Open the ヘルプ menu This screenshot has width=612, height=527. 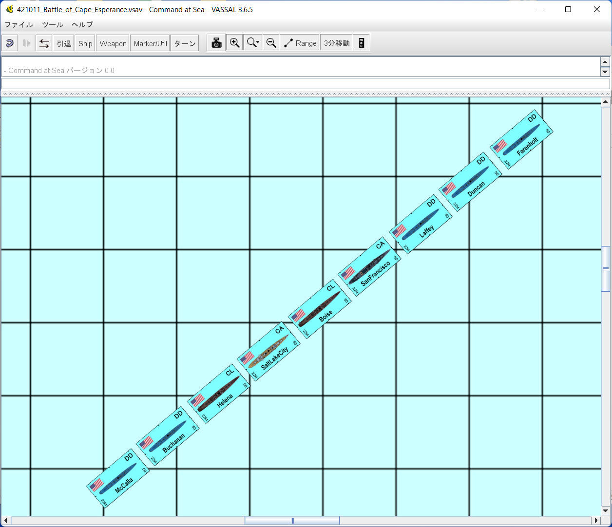click(x=82, y=24)
